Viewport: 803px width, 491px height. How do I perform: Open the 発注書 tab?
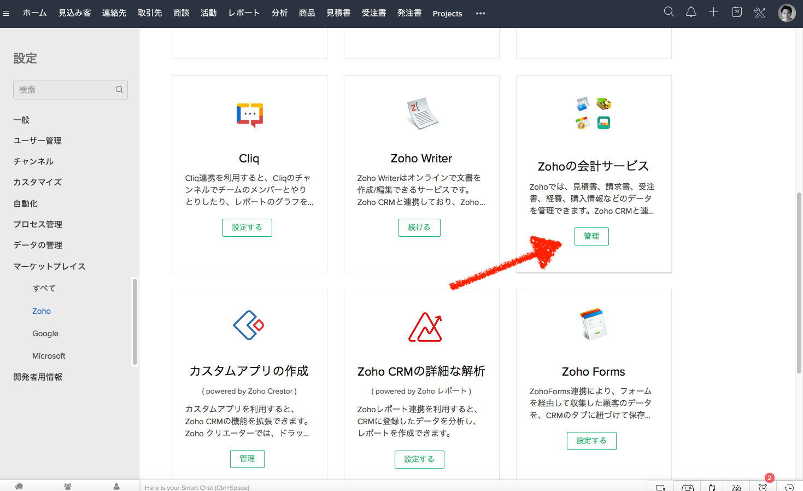pos(409,13)
